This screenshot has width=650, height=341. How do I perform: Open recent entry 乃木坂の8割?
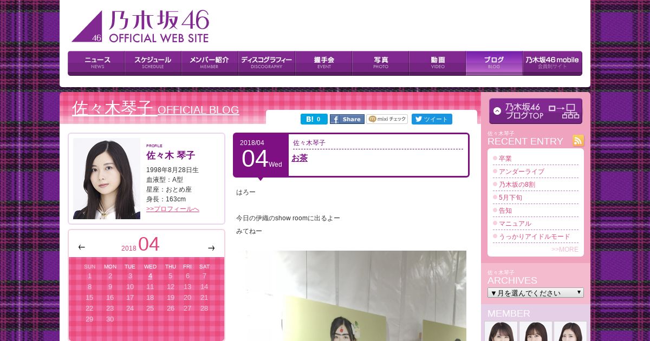(x=517, y=185)
